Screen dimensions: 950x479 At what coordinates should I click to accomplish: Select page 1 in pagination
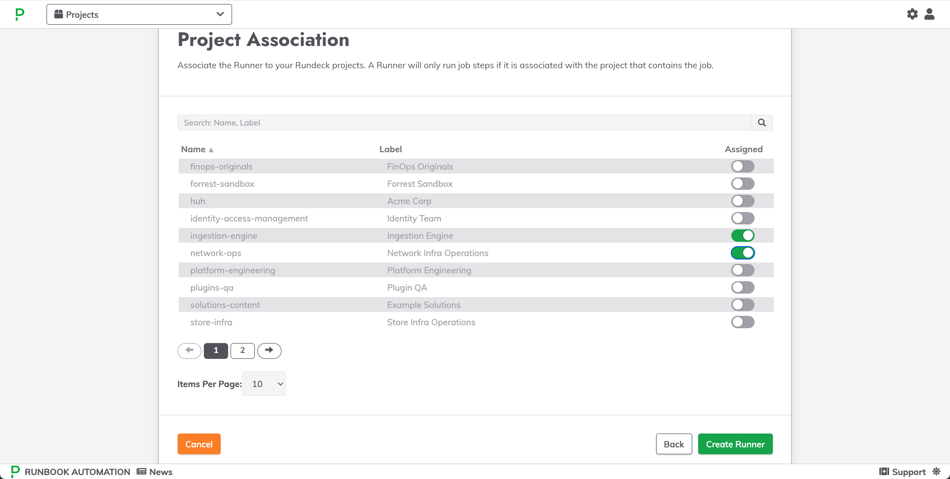216,350
